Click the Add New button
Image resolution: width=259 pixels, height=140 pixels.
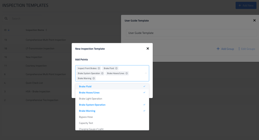[246, 5]
